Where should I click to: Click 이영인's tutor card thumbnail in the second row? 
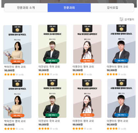pyautogui.click(x=87, y=99)
